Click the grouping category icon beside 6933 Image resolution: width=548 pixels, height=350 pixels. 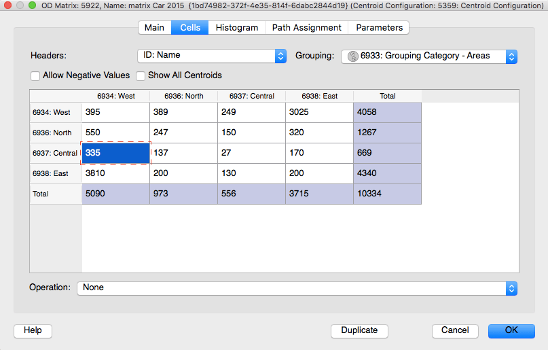[352, 56]
